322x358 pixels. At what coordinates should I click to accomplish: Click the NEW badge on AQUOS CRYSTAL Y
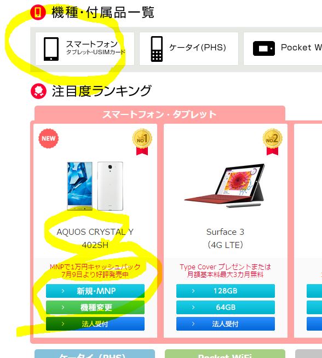click(x=48, y=138)
